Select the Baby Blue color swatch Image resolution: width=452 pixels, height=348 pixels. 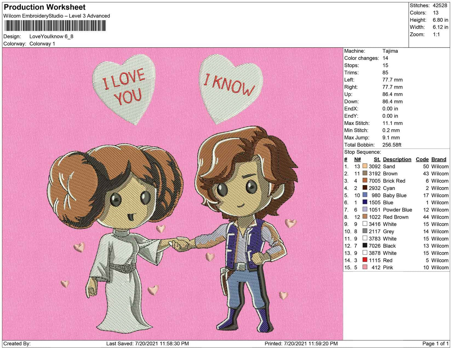(x=365, y=195)
